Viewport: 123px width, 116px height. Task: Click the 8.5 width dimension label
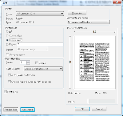click(94, 32)
